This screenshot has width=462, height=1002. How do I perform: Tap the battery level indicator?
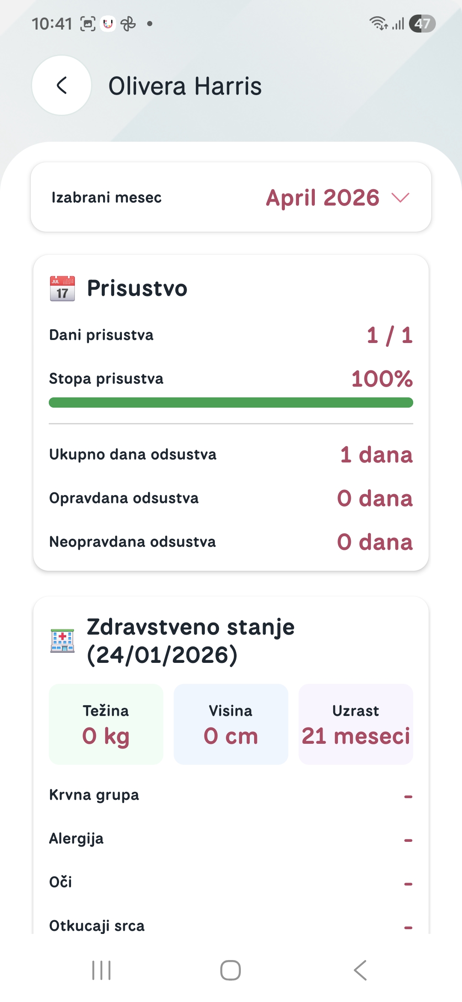pos(422,24)
